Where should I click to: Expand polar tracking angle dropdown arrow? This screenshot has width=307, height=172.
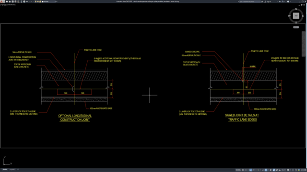tap(256, 170)
